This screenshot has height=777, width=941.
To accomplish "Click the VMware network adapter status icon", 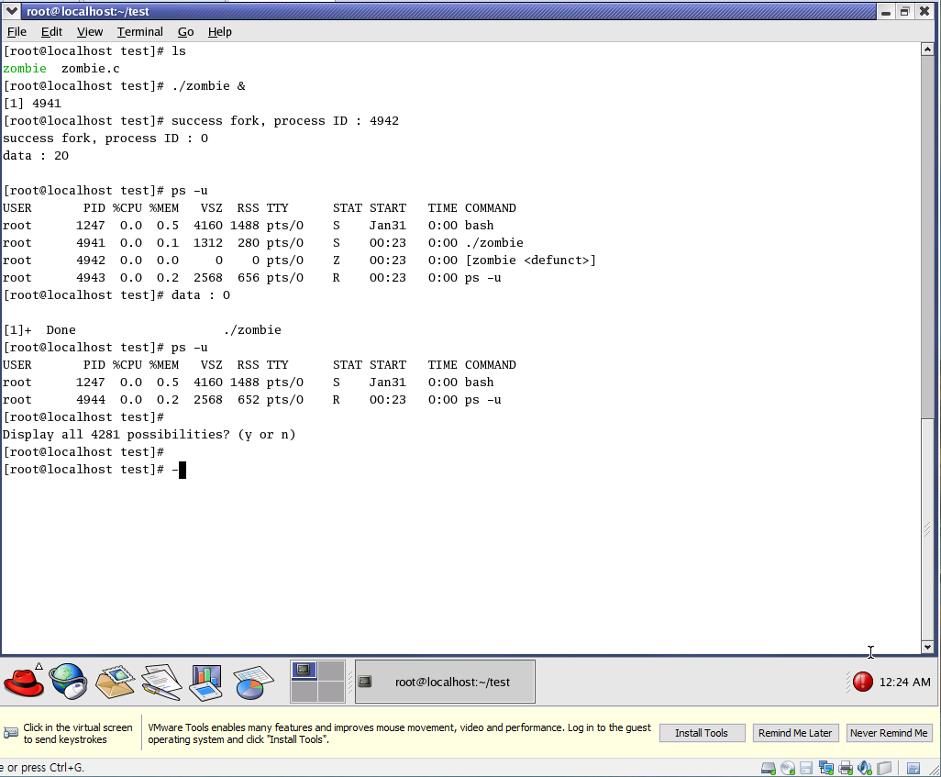I will tap(826, 768).
